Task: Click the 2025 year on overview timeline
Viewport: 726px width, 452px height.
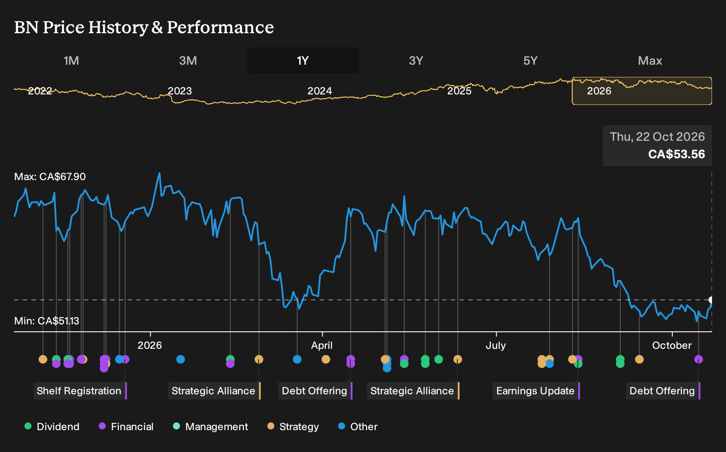Action: tap(459, 91)
